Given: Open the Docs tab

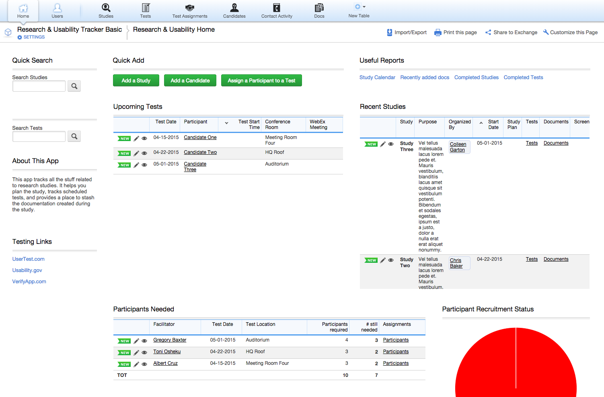Looking at the screenshot, I should coord(319,11).
